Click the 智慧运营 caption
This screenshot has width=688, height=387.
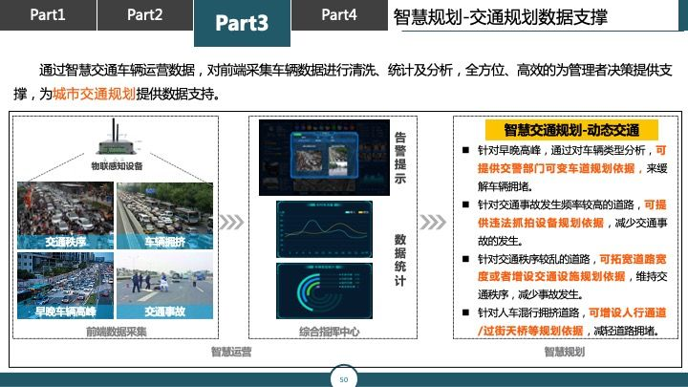pos(231,352)
